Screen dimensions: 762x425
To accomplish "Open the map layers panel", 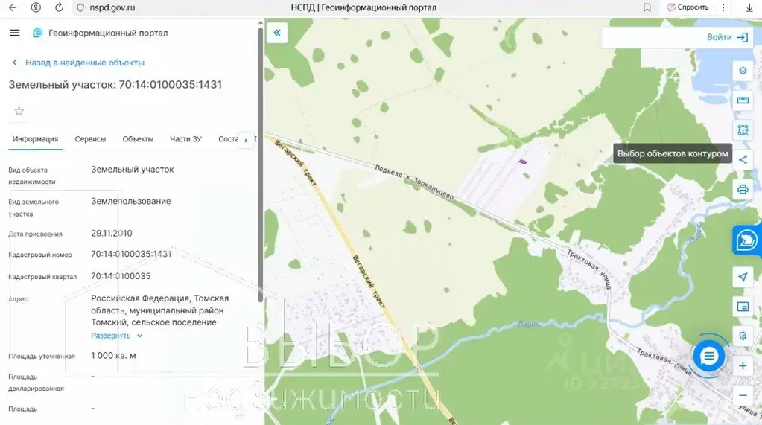I will pos(742,71).
